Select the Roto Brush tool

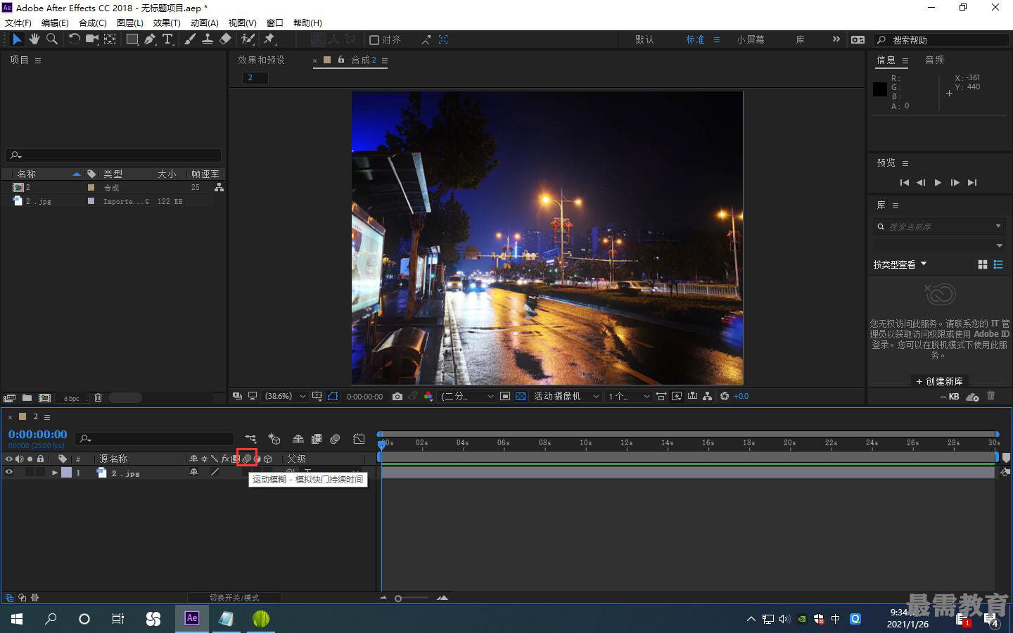[x=248, y=39]
